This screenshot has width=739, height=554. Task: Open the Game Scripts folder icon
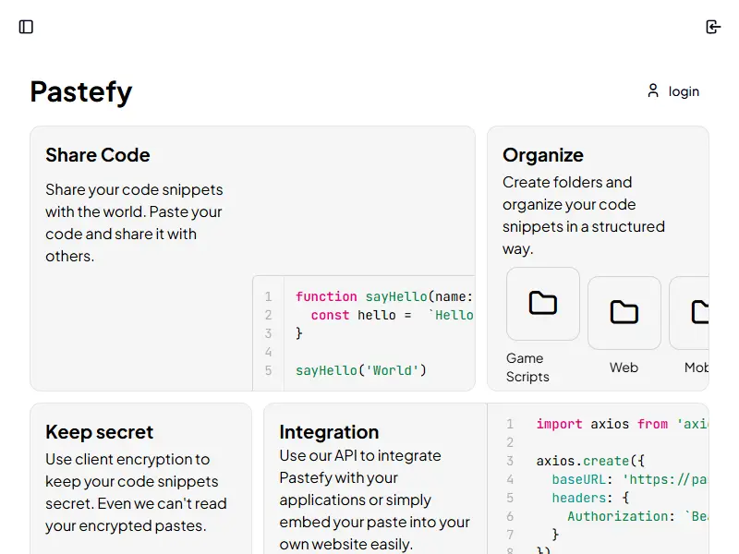pyautogui.click(x=543, y=304)
